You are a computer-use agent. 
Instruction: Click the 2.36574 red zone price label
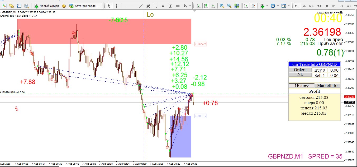pyautogui.click(x=200, y=44)
